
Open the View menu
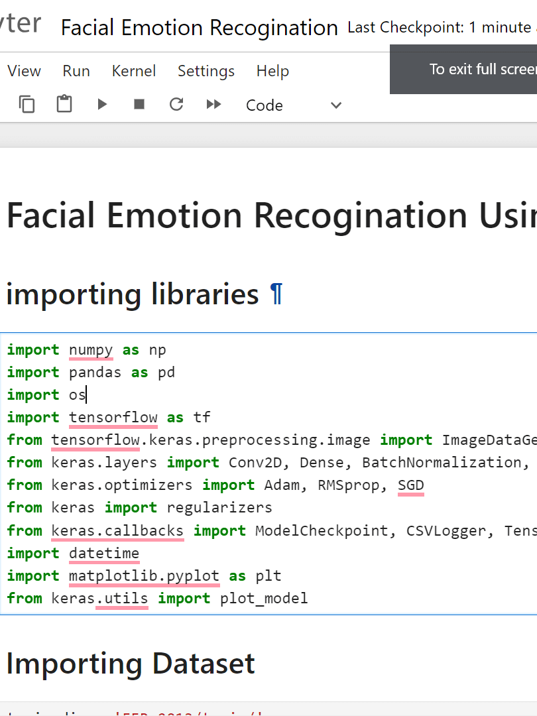click(25, 71)
